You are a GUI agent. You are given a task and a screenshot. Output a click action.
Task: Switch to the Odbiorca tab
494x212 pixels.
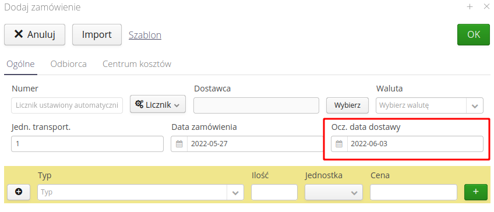[x=68, y=64]
